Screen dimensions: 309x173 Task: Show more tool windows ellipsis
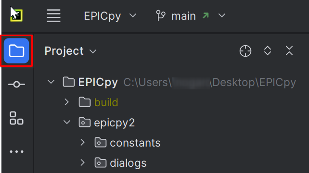(x=16, y=151)
